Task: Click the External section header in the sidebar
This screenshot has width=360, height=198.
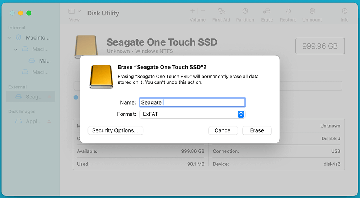Action: click(x=17, y=87)
